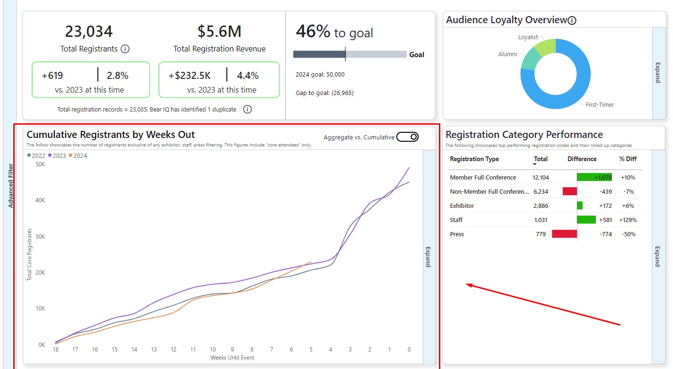Click the Difference column header
Screen dimensions: 673x369
click(582, 159)
